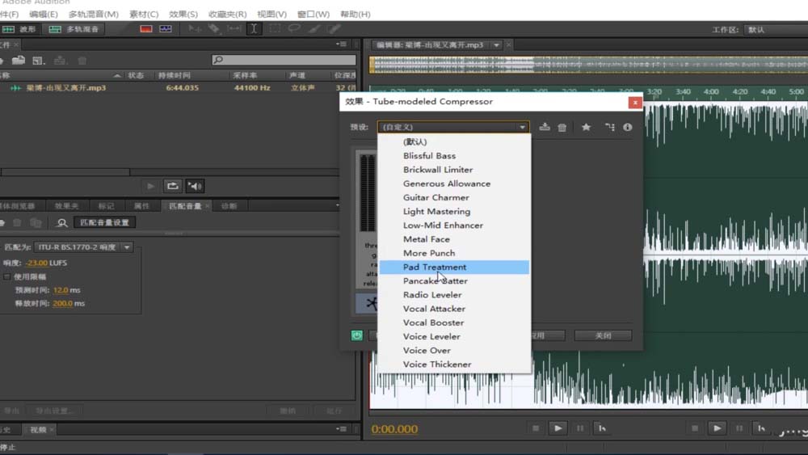Open file folder icon in Files panel
The width and height of the screenshot is (808, 455).
click(19, 61)
